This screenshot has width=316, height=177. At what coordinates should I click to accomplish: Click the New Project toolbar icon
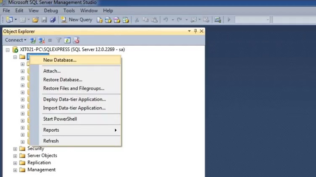(10, 20)
